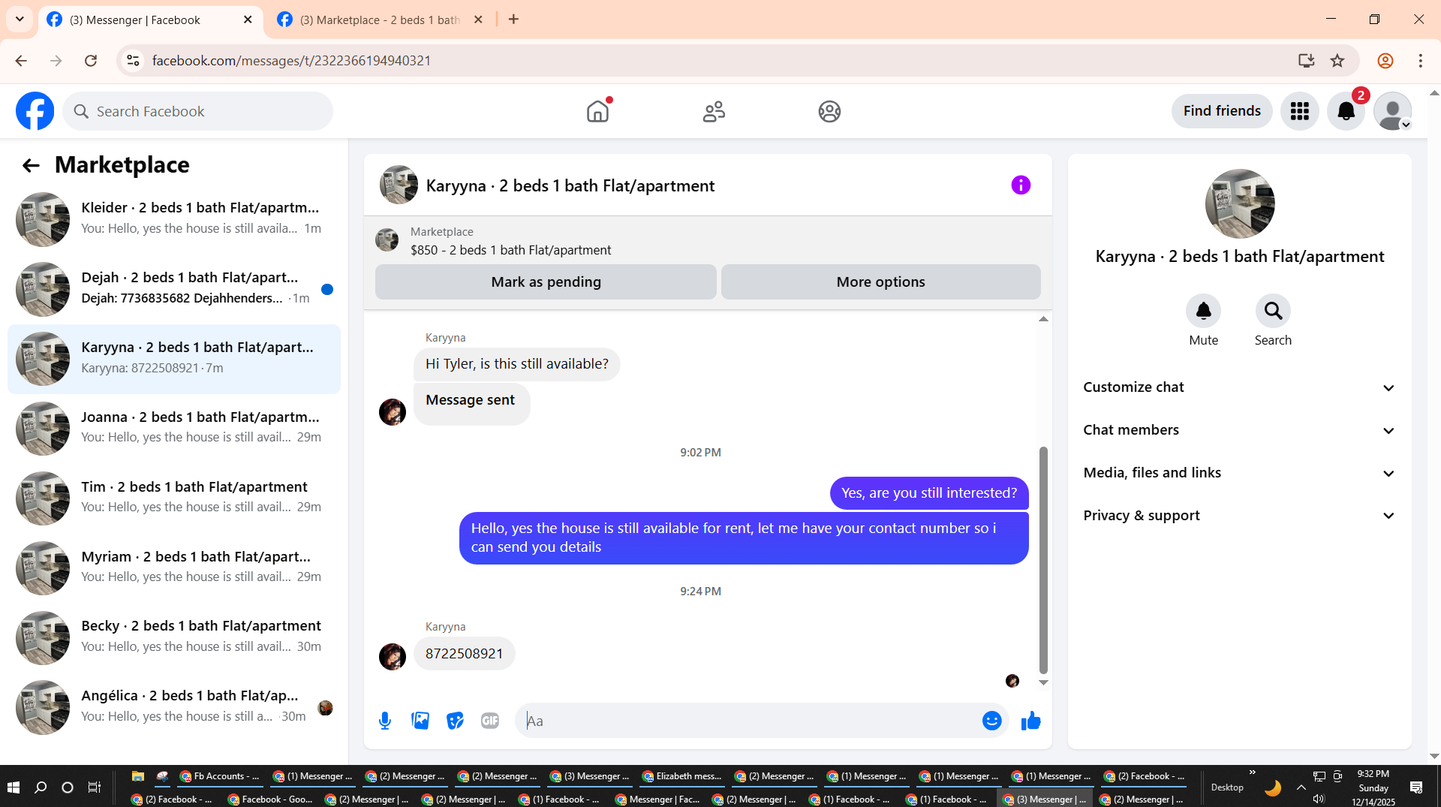Reload the page in browser
This screenshot has width=1441, height=807.
click(x=91, y=61)
